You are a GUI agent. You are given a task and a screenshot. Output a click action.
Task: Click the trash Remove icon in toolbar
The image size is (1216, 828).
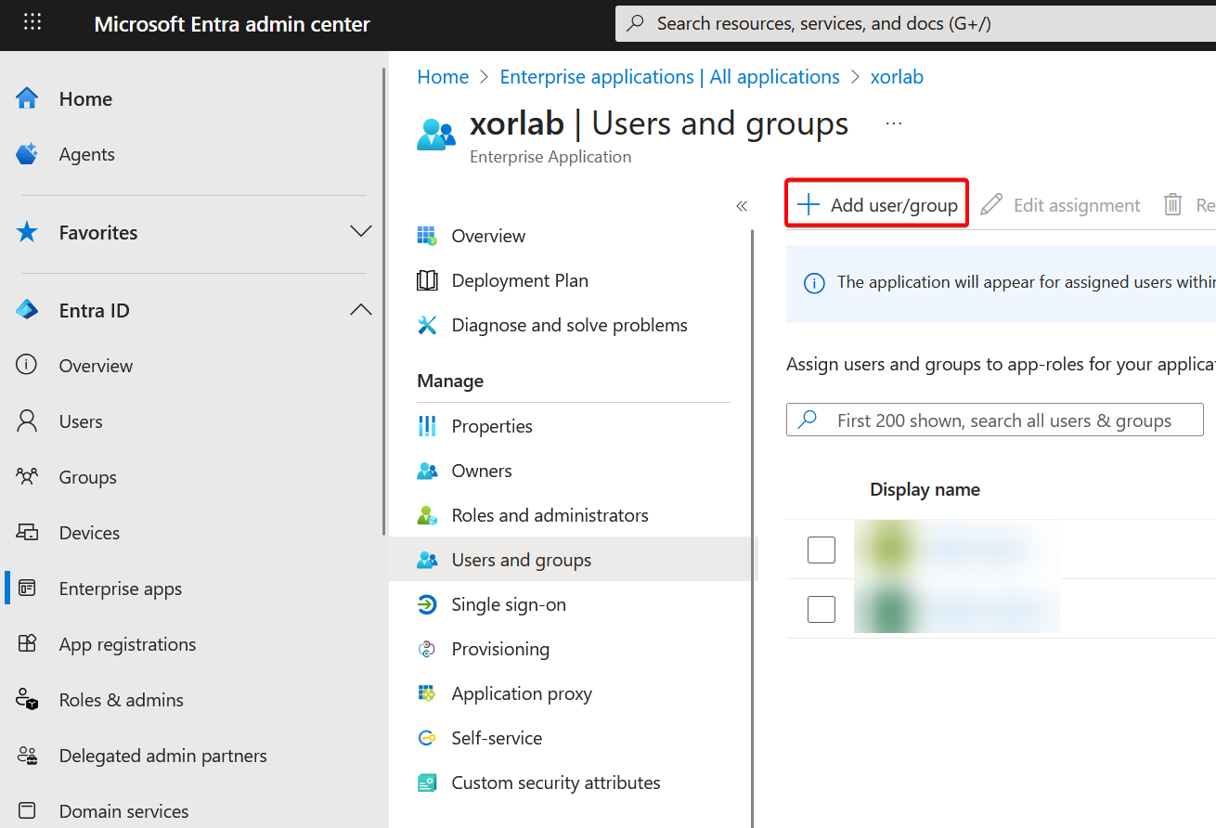click(x=1173, y=205)
